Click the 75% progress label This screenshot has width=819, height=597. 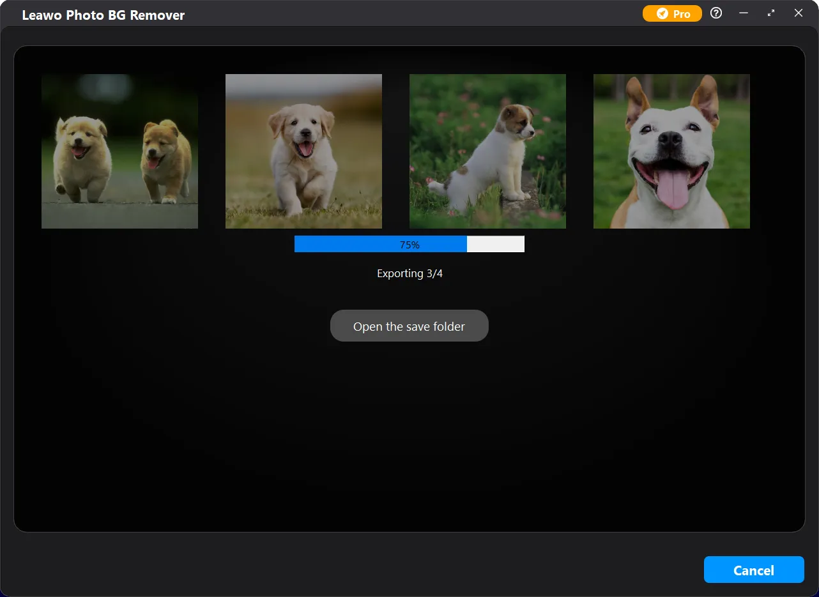(409, 245)
